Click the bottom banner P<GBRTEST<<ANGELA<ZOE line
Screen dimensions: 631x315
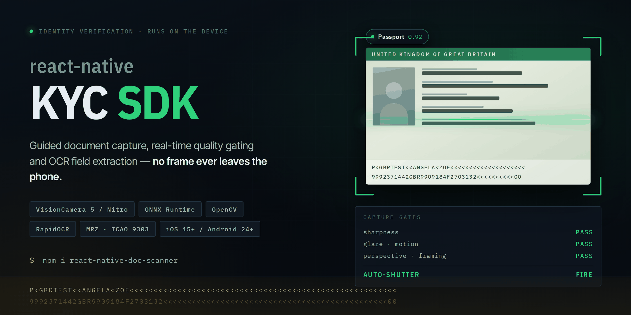pos(213,290)
